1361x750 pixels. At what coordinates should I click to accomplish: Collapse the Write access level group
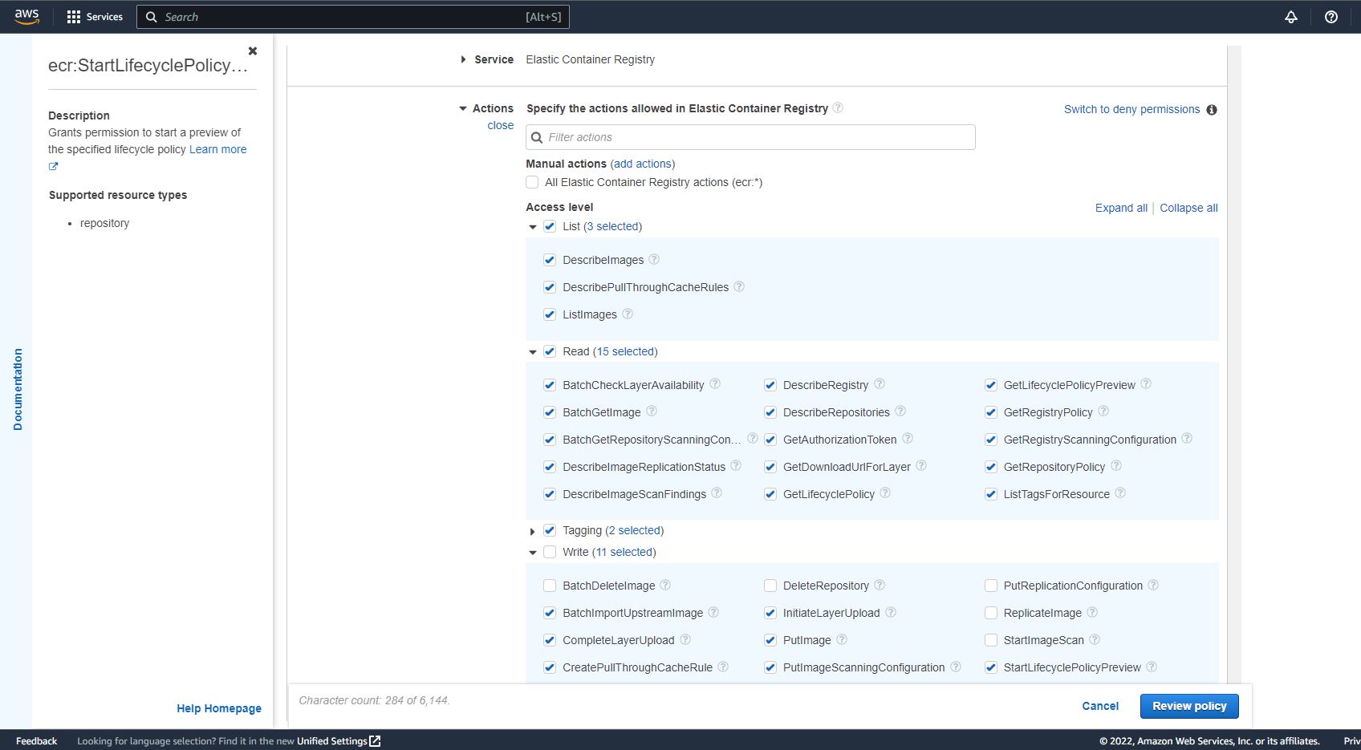point(533,553)
